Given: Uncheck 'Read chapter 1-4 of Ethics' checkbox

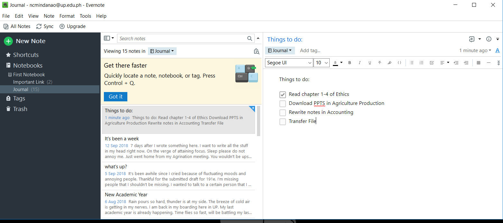Looking at the screenshot, I should coord(283,95).
